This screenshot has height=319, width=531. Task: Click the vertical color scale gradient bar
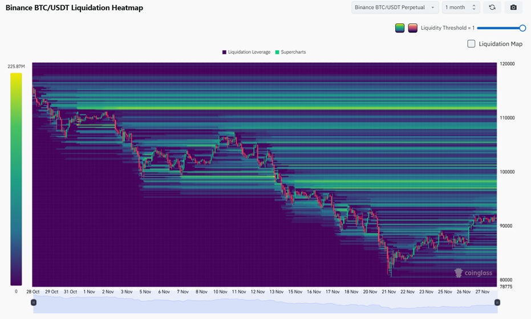click(16, 179)
